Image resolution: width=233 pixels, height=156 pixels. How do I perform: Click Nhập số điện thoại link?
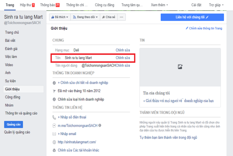(72, 117)
